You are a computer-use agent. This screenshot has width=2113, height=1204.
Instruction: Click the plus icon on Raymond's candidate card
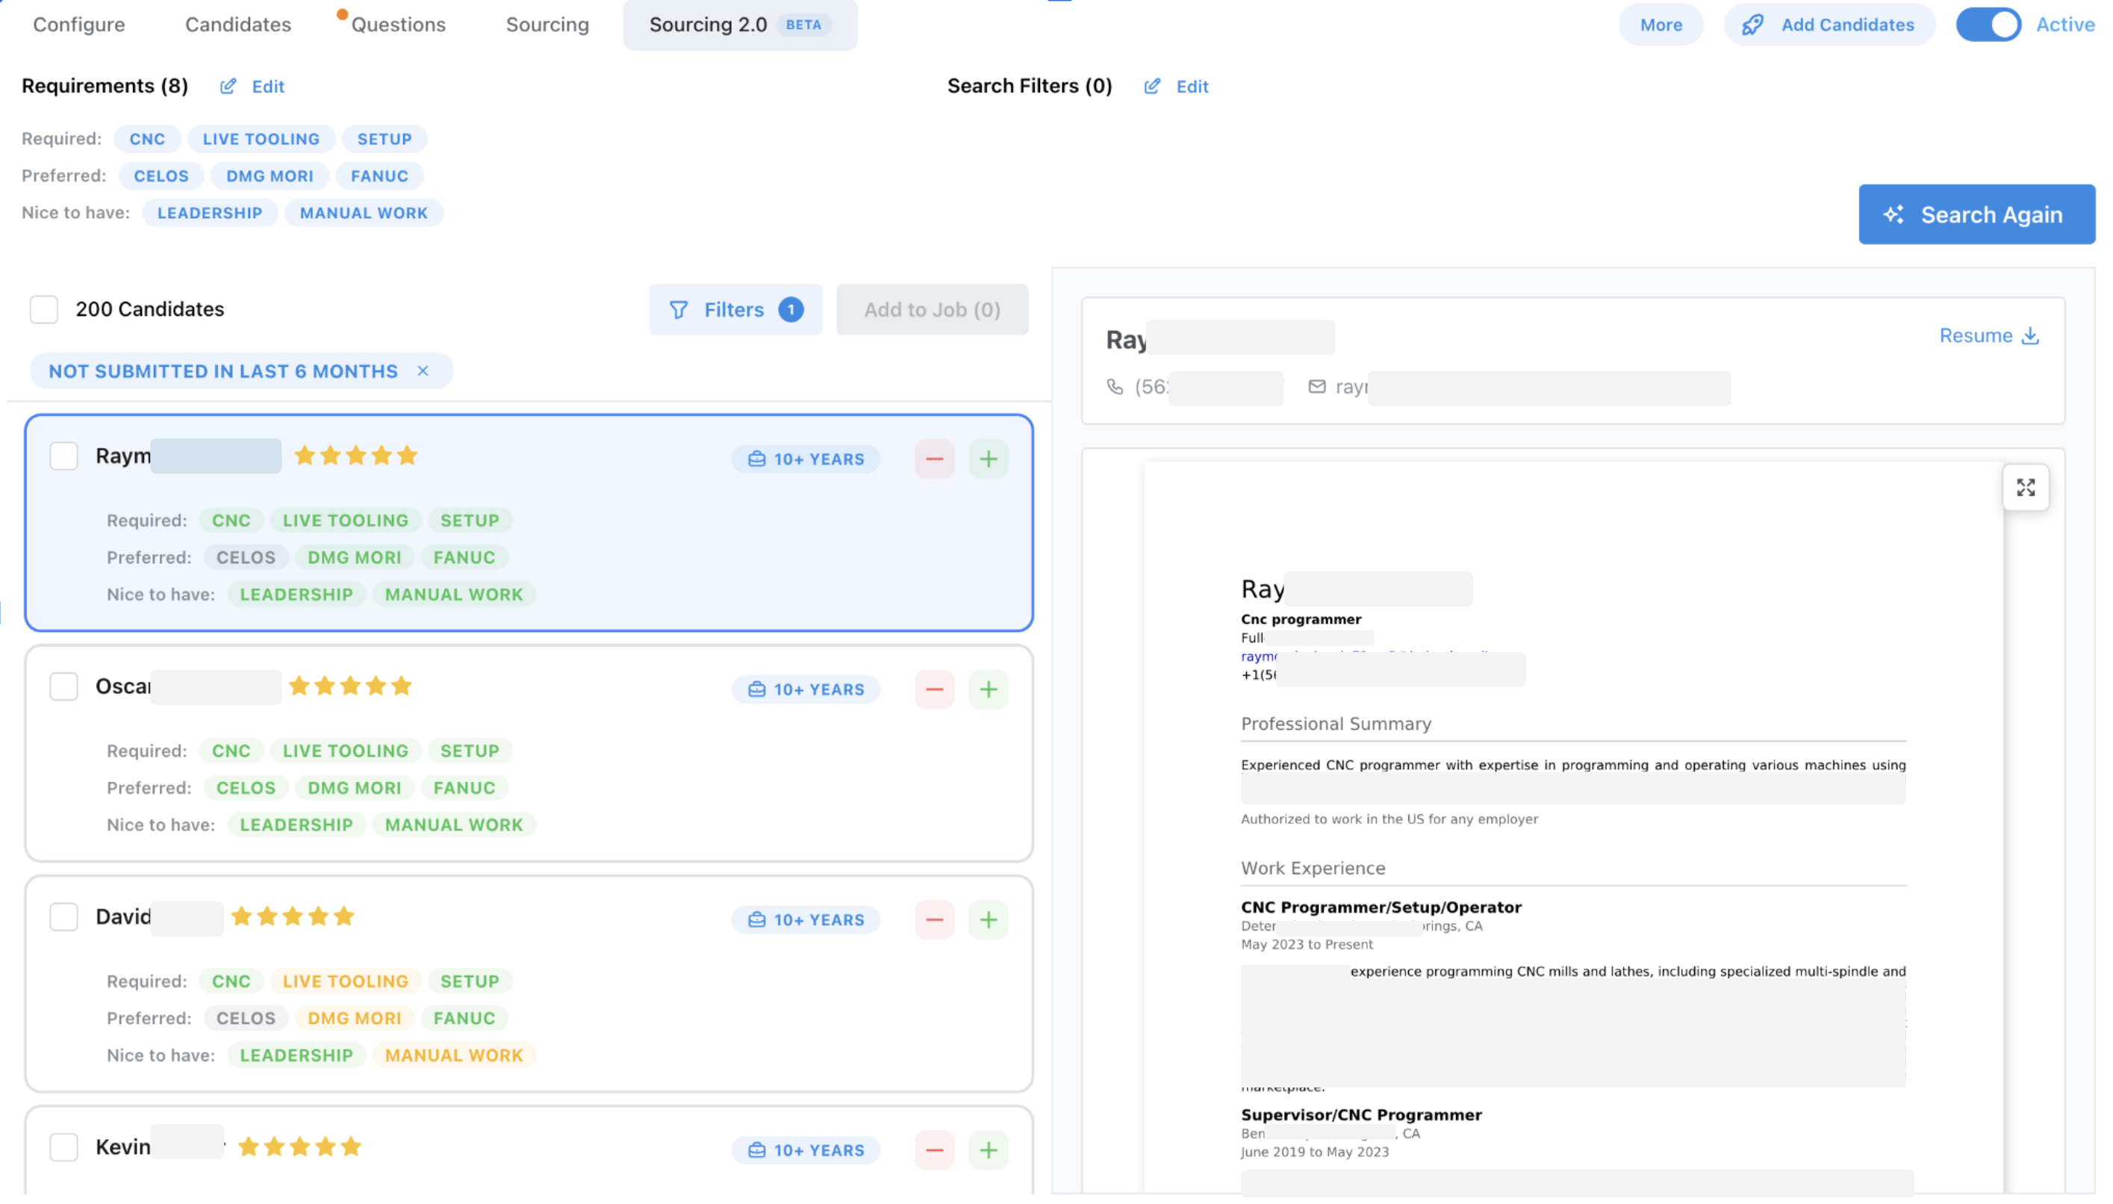tap(989, 458)
